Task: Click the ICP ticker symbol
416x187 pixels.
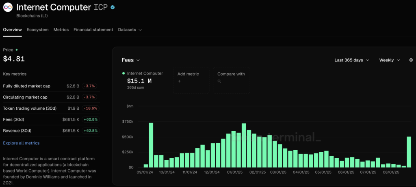Action: coord(101,7)
